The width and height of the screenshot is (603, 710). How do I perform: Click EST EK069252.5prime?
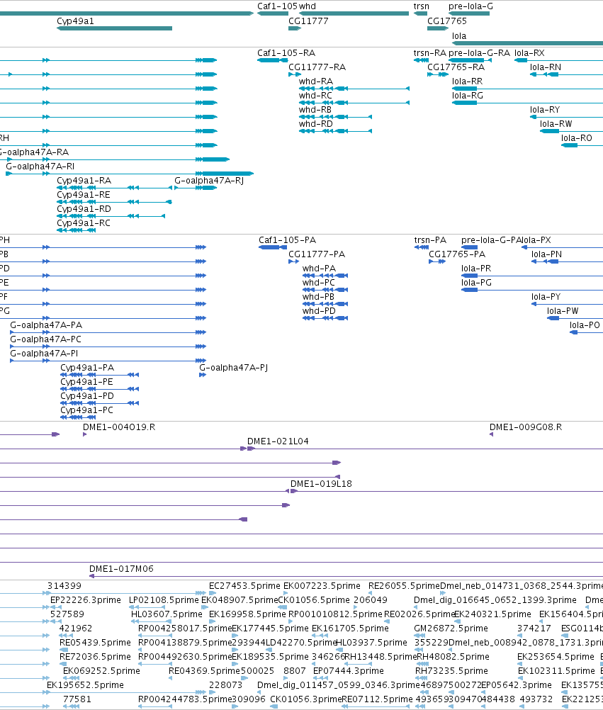[101, 671]
